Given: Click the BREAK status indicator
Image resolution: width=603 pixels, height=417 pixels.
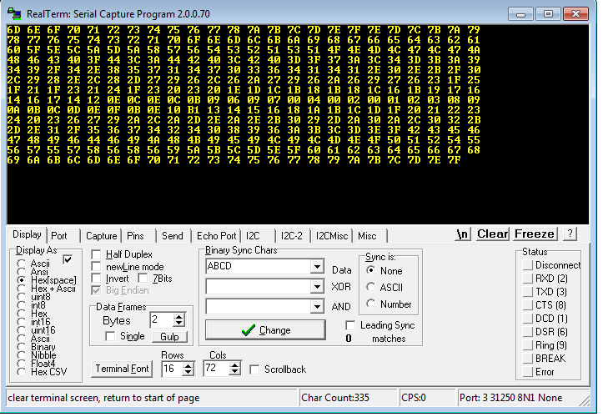Looking at the screenshot, I should pyautogui.click(x=527, y=359).
